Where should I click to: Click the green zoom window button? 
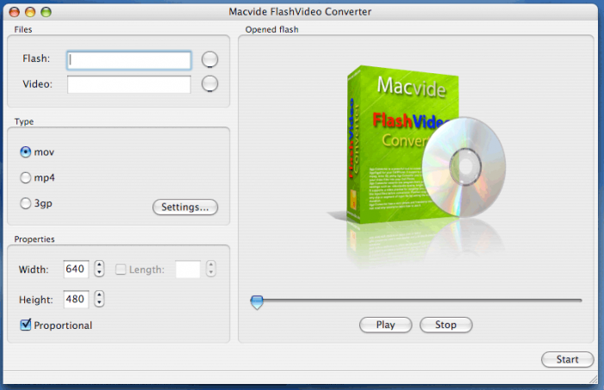click(x=47, y=12)
